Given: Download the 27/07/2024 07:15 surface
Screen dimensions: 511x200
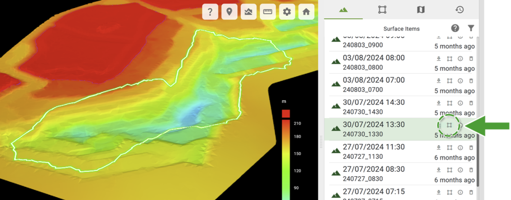Looking at the screenshot, I should pos(439,192).
